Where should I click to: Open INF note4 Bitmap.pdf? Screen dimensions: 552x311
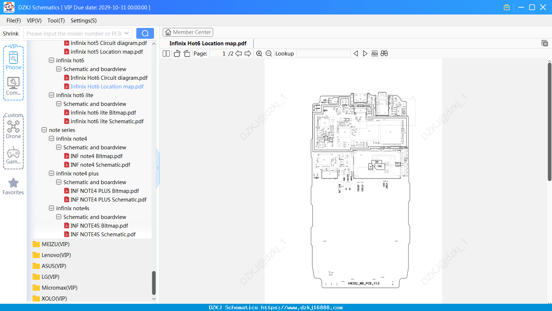(x=94, y=156)
